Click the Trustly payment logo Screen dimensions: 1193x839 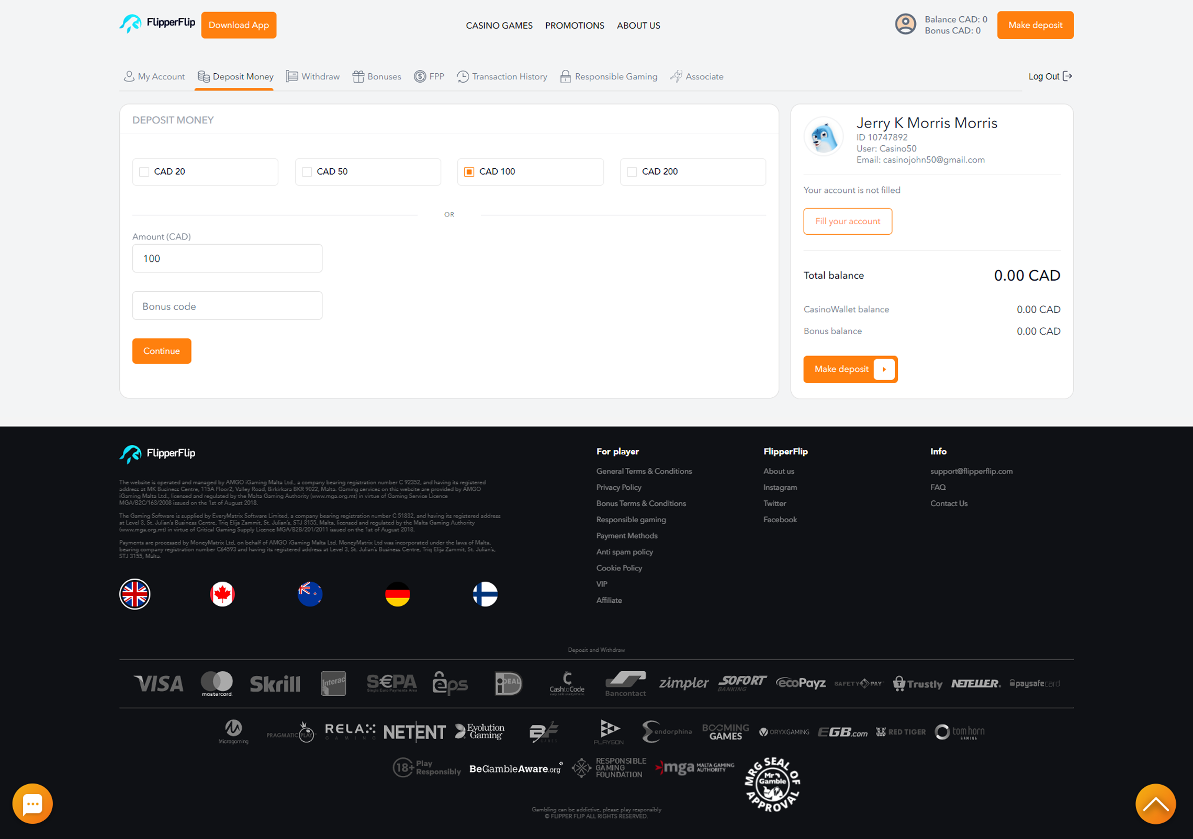(917, 684)
